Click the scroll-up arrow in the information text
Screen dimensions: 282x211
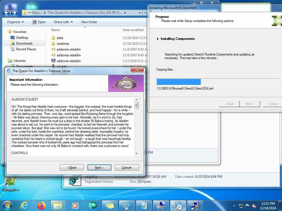point(137,100)
